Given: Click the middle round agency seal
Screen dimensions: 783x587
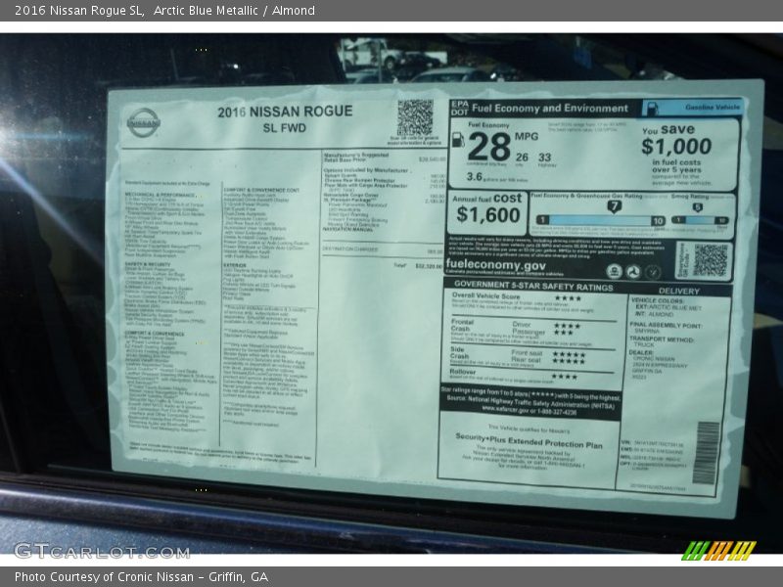Looking at the screenshot, I should point(633,272).
